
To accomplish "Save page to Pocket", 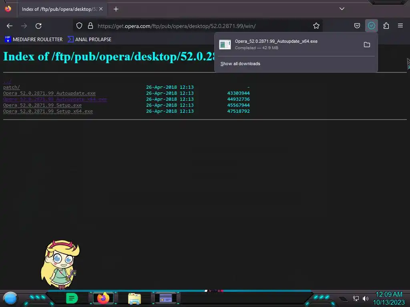I will click(x=357, y=26).
